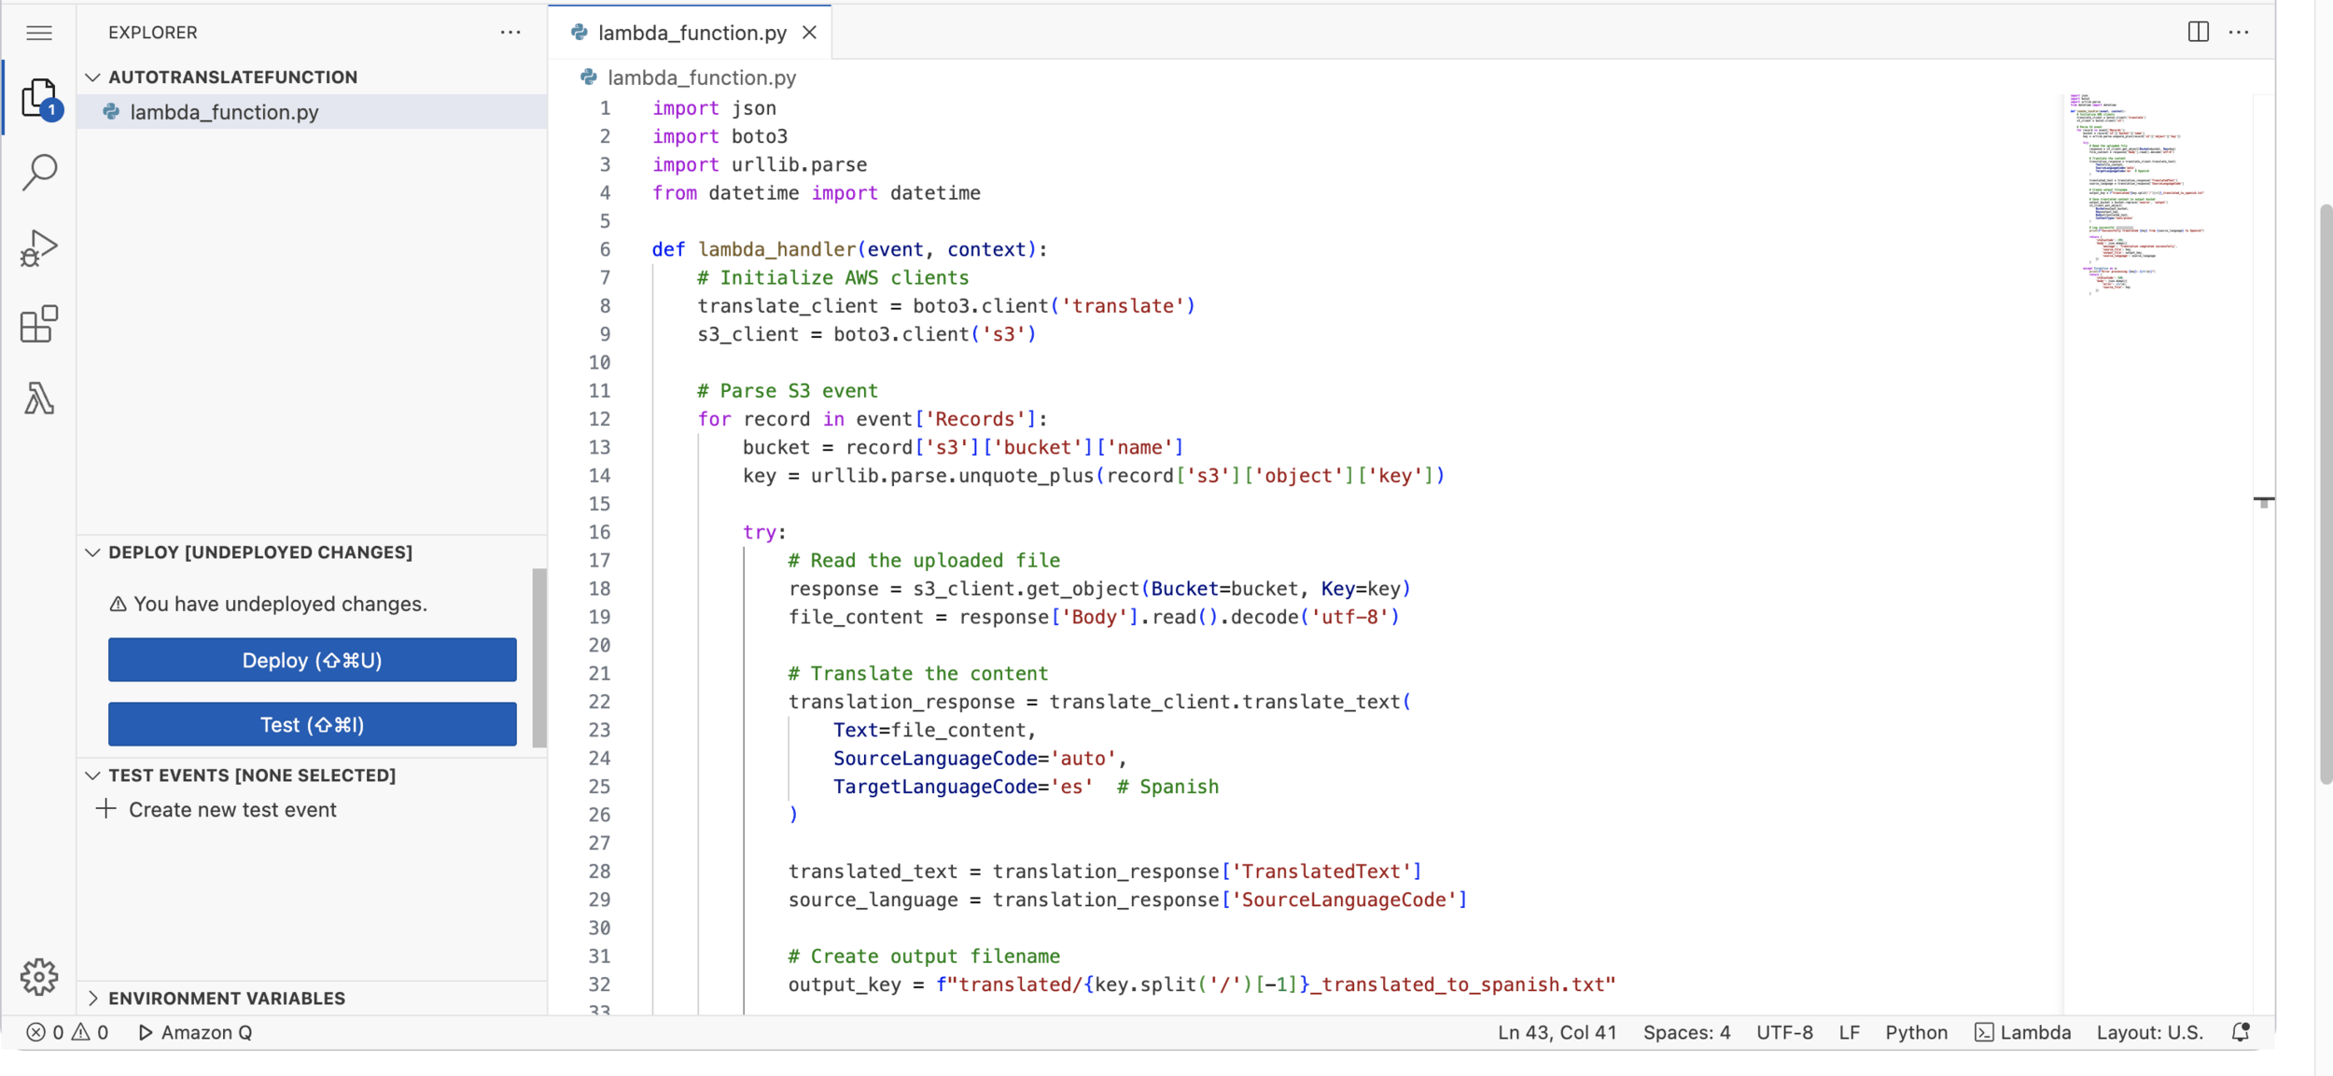Open the Search view icon

tap(39, 172)
